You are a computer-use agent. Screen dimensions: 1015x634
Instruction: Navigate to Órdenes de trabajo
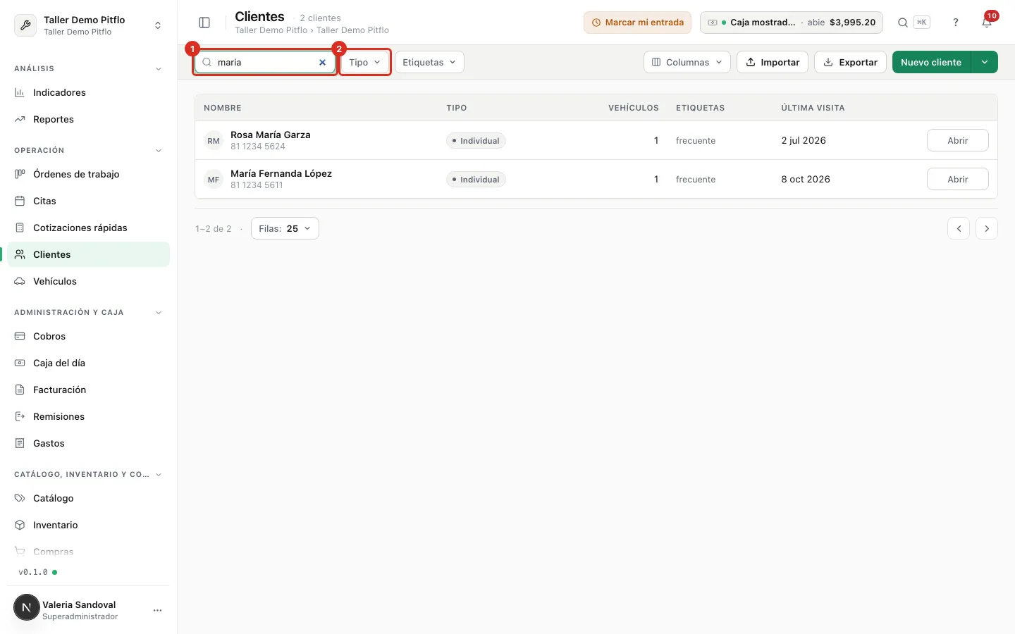click(x=89, y=174)
